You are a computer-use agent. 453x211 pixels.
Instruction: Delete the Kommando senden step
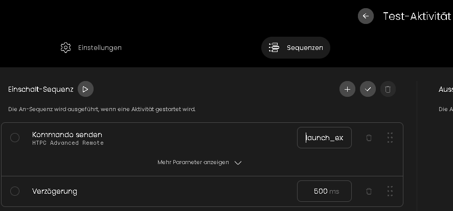click(x=369, y=138)
